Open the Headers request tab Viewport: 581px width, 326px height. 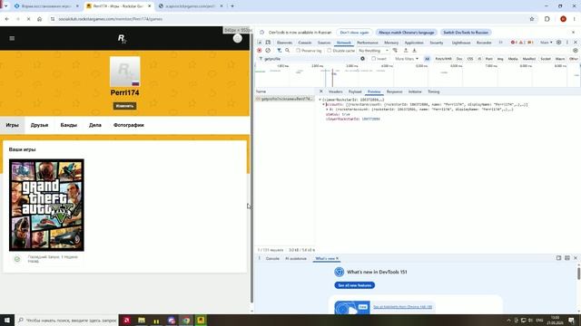coord(335,91)
